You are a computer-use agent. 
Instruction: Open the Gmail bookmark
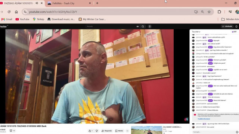(x=7, y=19)
